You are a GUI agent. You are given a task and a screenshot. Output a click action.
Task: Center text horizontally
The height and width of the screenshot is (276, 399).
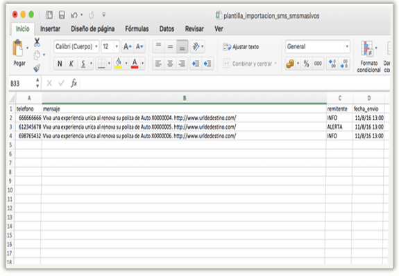coord(170,64)
